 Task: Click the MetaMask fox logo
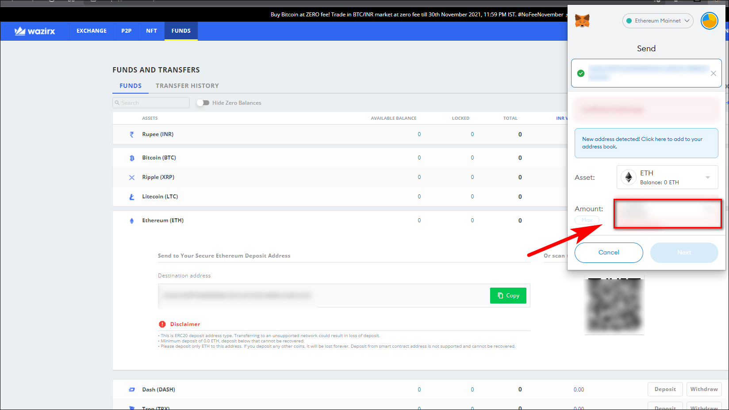[x=582, y=21]
